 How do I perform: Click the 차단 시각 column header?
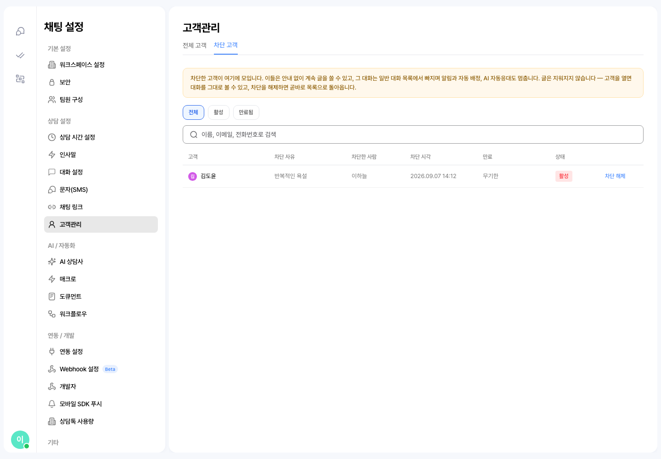point(420,157)
